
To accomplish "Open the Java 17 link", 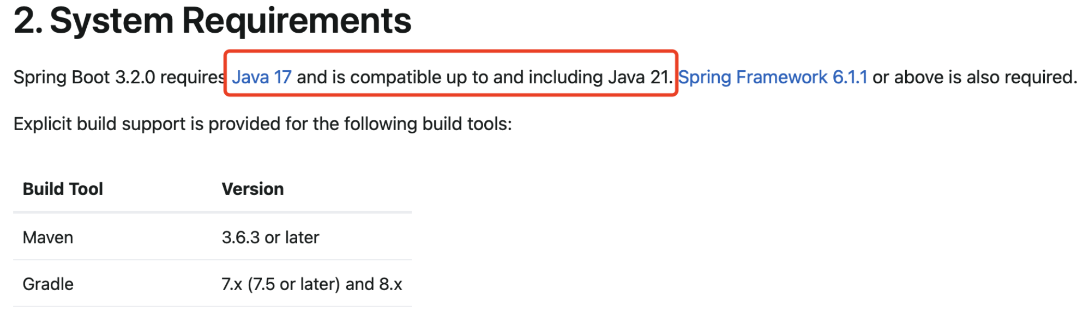I will [262, 77].
